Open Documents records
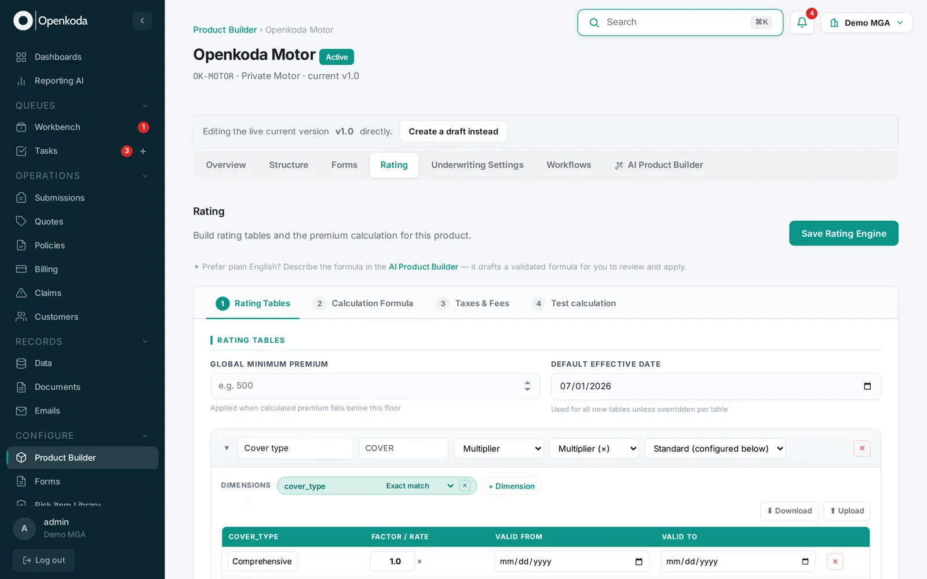 [x=82, y=387]
